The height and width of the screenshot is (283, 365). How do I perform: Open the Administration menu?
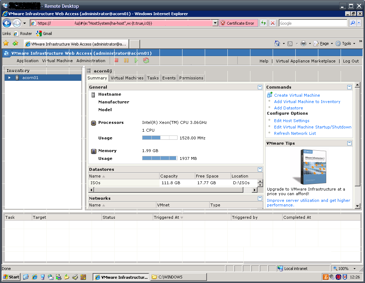coord(91,61)
